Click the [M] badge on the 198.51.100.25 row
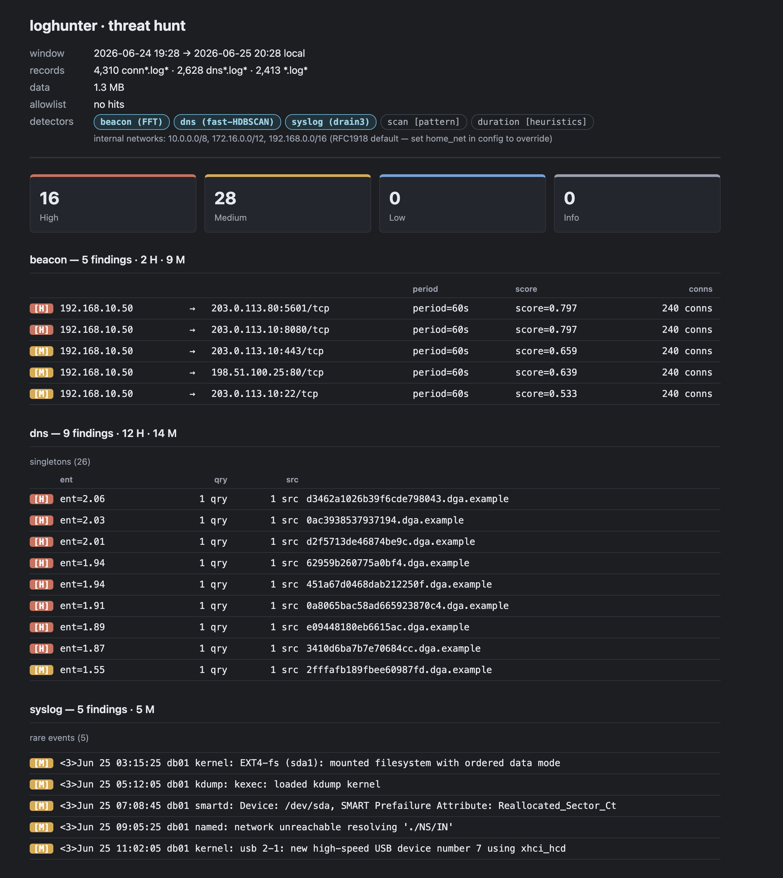The image size is (783, 878). coord(41,373)
